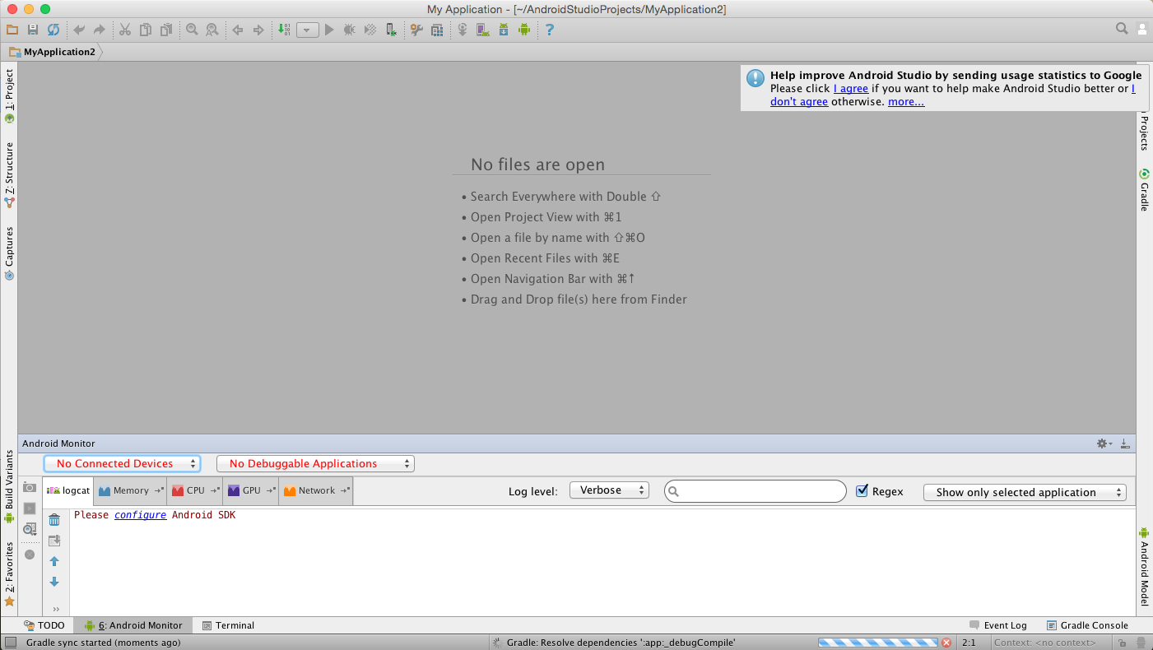
Task: Click the screen capture camera icon
Action: [x=30, y=487]
